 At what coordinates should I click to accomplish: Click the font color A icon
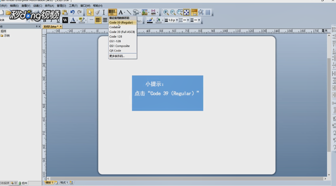coord(73,20)
